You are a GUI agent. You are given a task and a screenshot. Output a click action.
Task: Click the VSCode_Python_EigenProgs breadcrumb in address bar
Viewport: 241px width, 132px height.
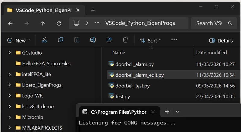click(x=140, y=23)
